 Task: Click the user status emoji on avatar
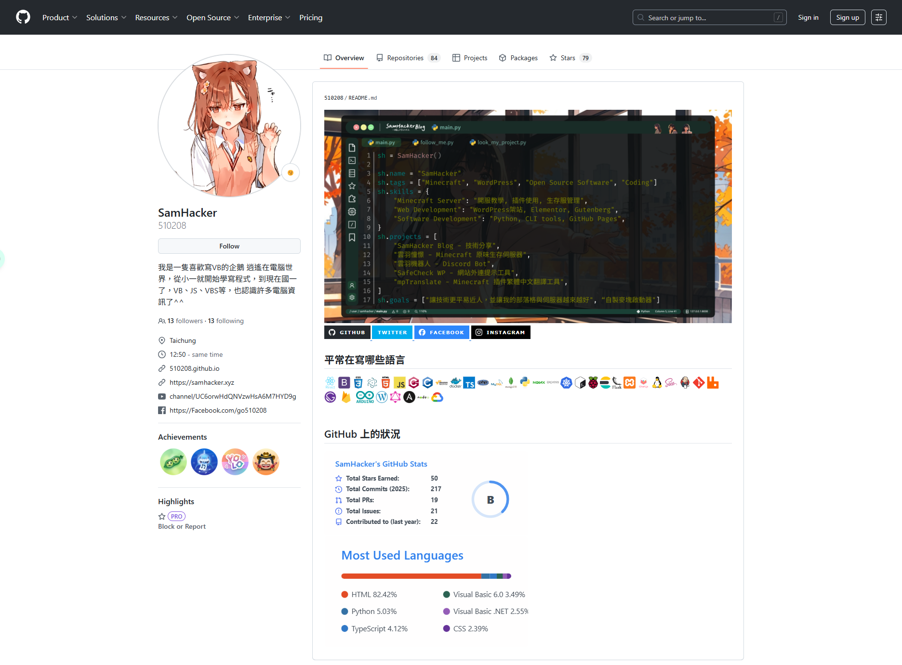tap(291, 172)
